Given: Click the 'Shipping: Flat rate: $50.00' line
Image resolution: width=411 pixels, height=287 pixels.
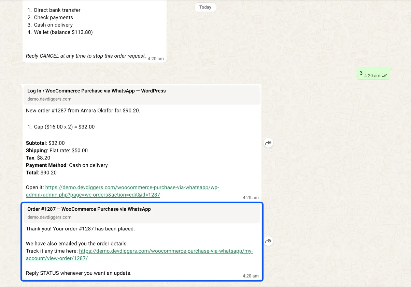Looking at the screenshot, I should click(57, 150).
